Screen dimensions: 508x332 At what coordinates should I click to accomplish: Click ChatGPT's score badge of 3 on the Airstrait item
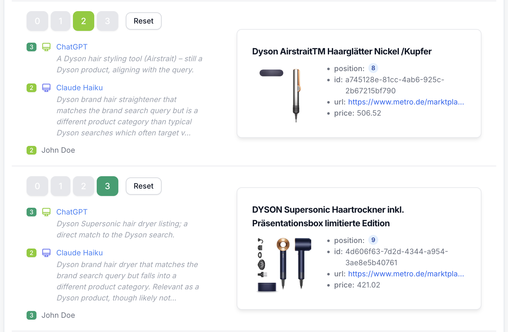click(31, 47)
